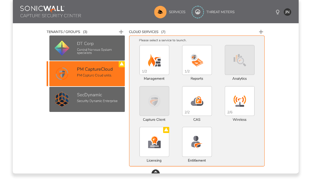Click the PM CaptureCloud shield logo
The width and height of the screenshot is (310, 185).
(x=62, y=74)
